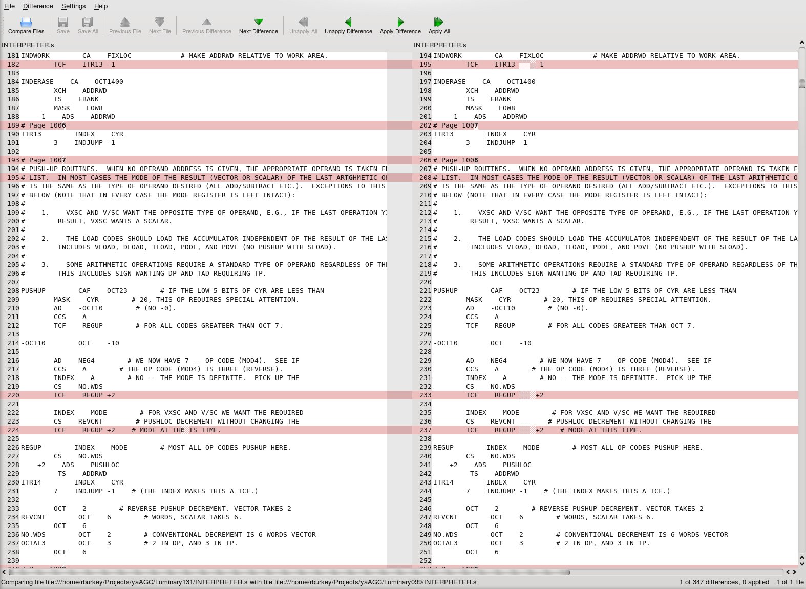
Task: Click the Save All toolbar icon
Action: click(88, 22)
